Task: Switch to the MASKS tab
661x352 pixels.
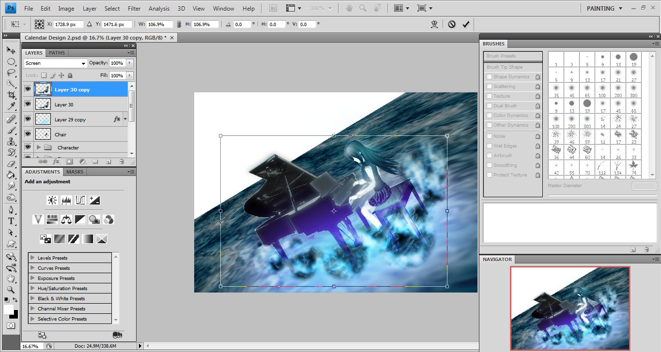Action: (x=75, y=172)
